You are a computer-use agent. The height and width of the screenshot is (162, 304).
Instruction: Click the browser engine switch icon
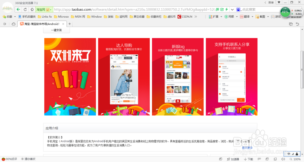tap(267, 159)
